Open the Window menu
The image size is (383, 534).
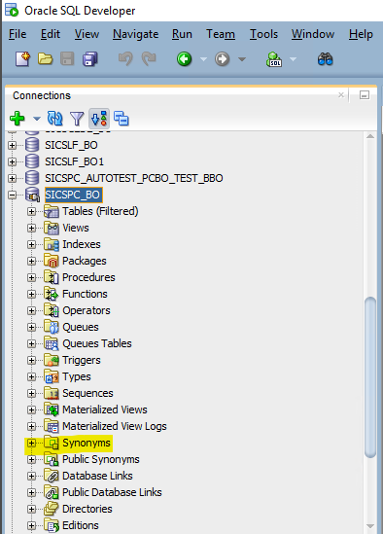point(313,34)
